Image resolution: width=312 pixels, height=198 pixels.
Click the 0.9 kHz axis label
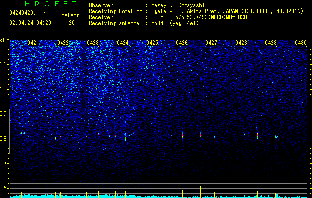tap(4, 114)
